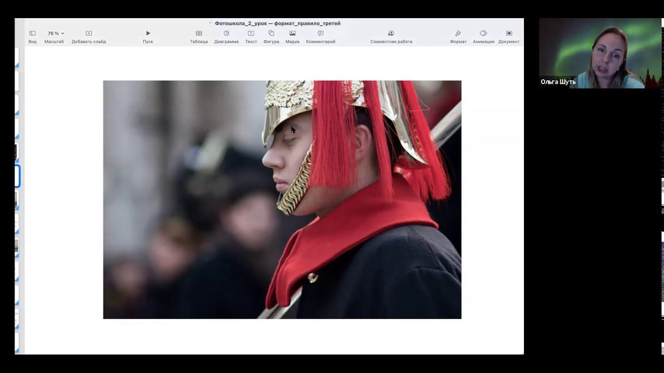Open the 76 % Масштаб zoom dropdown
The image size is (664, 373).
pyautogui.click(x=54, y=36)
